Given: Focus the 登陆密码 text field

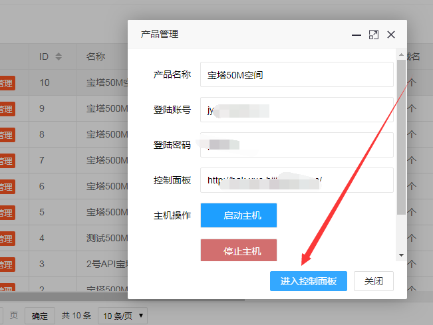Looking at the screenshot, I should coord(297,145).
